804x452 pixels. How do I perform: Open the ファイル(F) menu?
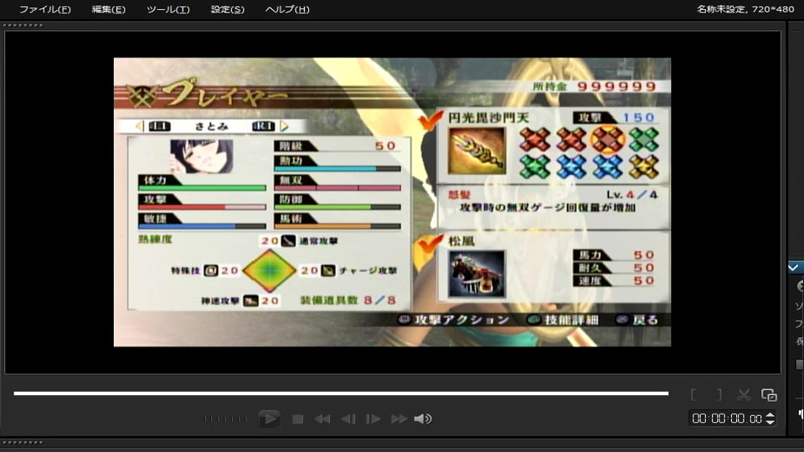pyautogui.click(x=44, y=9)
